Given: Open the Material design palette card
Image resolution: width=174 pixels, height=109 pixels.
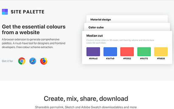Looking at the screenshot, I should (x=127, y=19).
